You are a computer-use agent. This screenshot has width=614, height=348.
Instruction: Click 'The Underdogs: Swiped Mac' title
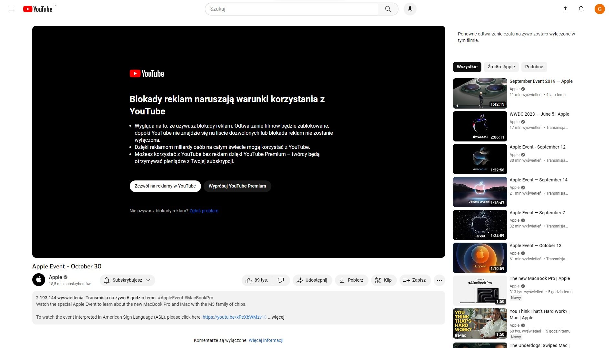(x=539, y=345)
